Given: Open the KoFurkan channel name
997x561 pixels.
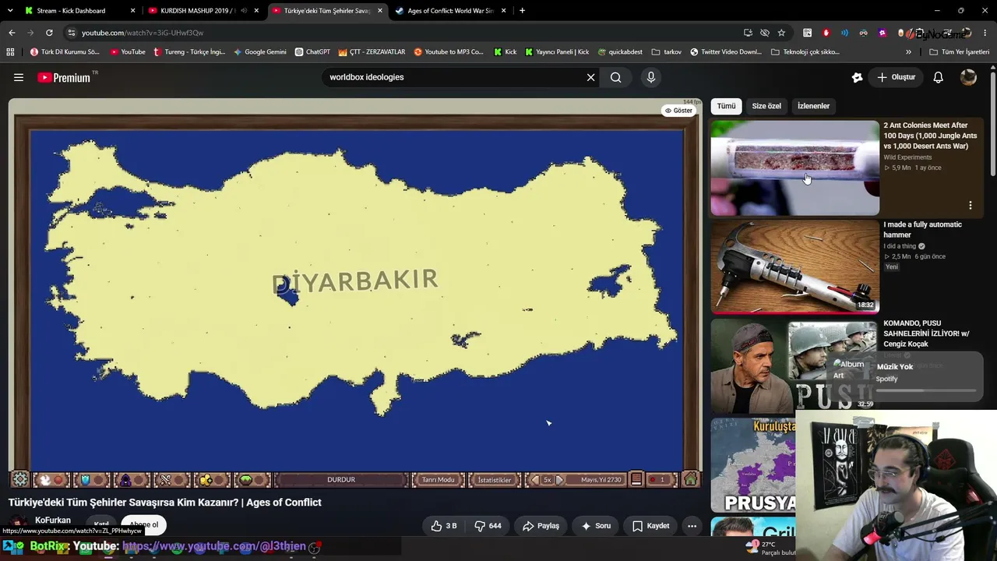Looking at the screenshot, I should tap(53, 520).
